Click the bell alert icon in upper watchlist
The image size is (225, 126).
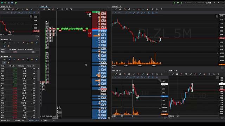coord(32,43)
